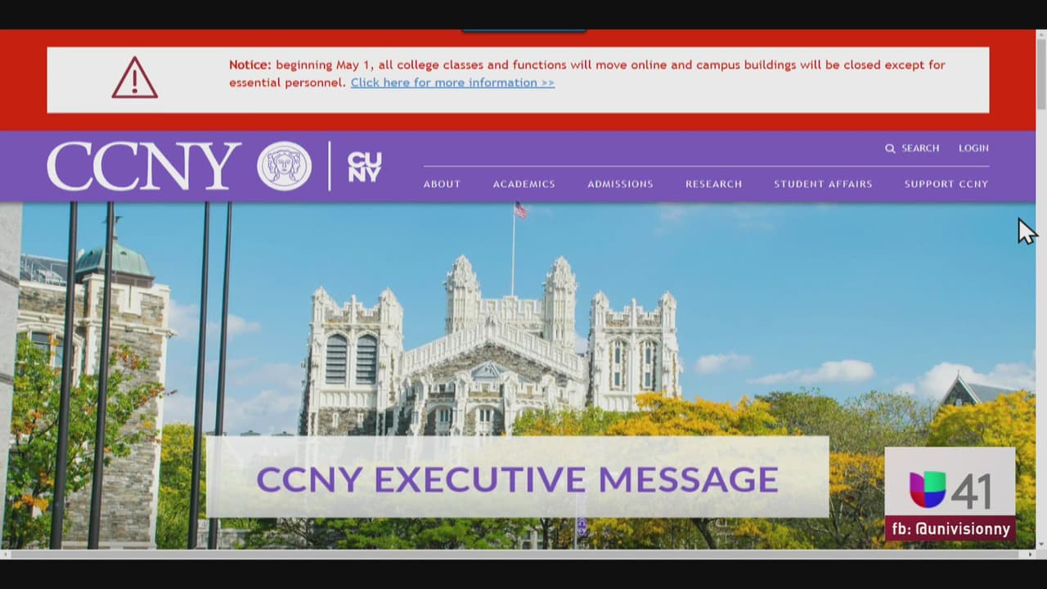Open the ACADEMICS menu

[x=523, y=184]
